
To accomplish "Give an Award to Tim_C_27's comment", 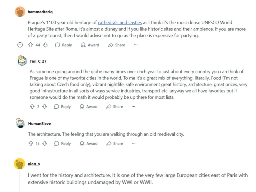I will 88,106.
